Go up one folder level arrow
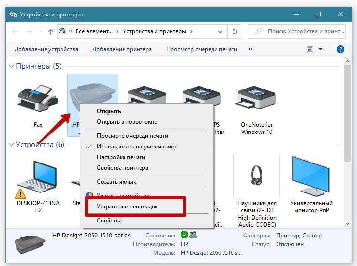The width and height of the screenshot is (357, 266). (x=51, y=31)
